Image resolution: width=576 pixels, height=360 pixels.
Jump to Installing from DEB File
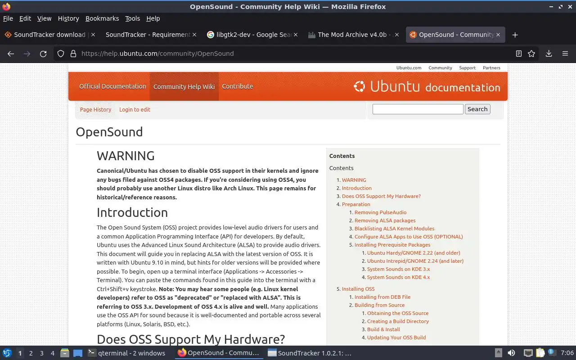tap(382, 297)
